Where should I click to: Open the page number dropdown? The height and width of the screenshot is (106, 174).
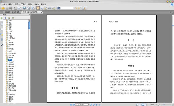(x=88, y=105)
